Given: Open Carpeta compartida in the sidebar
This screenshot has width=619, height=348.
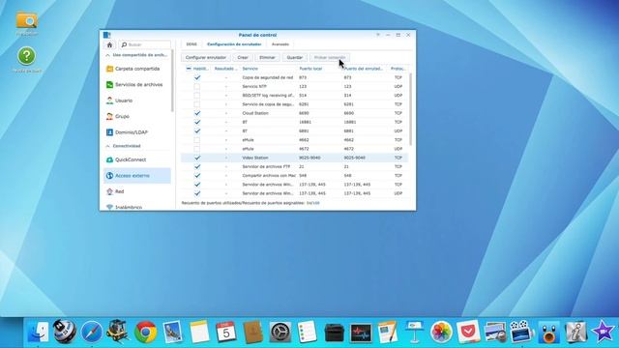Looking at the screenshot, I should (137, 69).
